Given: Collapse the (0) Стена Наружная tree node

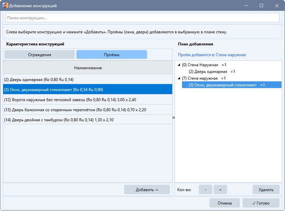Looking at the screenshot, I should pyautogui.click(x=179, y=65).
